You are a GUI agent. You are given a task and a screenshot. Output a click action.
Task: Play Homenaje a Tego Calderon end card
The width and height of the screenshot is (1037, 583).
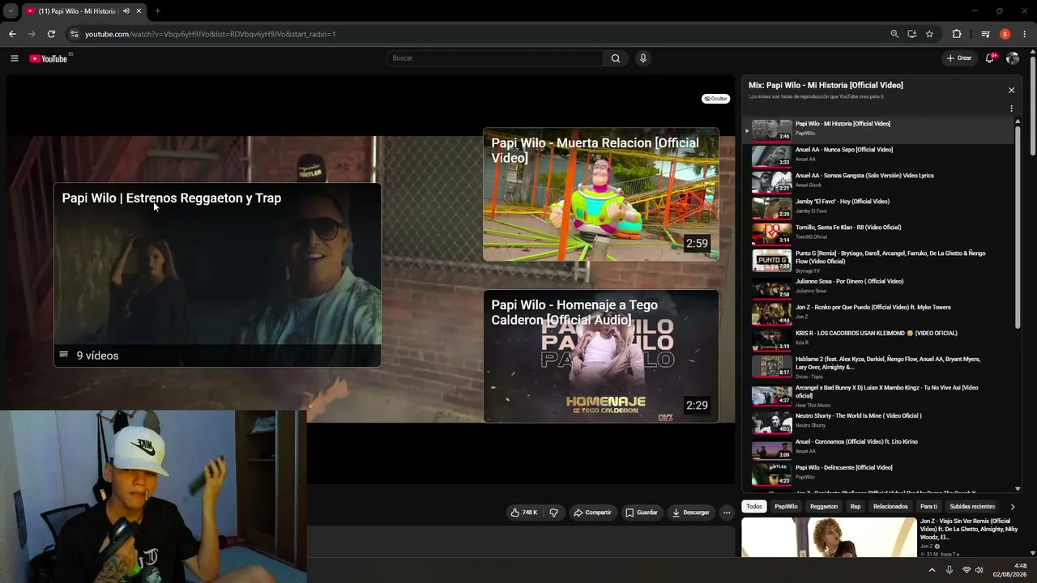[x=601, y=356]
